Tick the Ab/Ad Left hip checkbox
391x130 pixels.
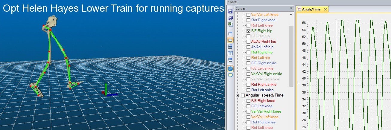click(x=248, y=47)
